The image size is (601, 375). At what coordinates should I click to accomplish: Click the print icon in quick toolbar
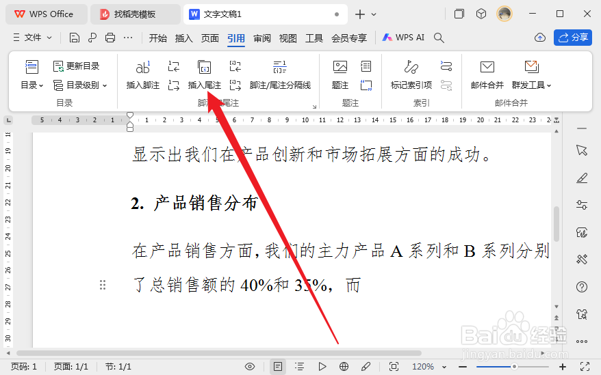click(110, 38)
